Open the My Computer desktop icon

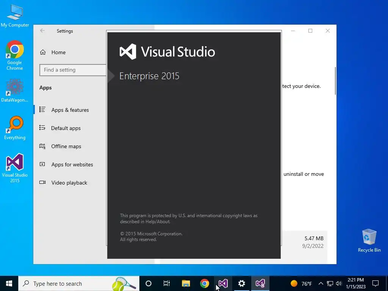point(15,15)
